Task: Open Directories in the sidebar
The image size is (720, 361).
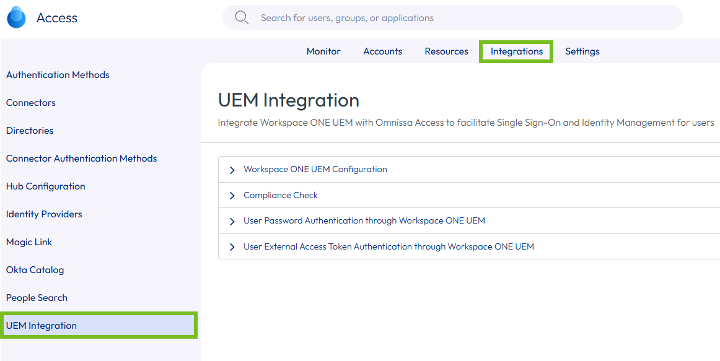Action: point(30,131)
